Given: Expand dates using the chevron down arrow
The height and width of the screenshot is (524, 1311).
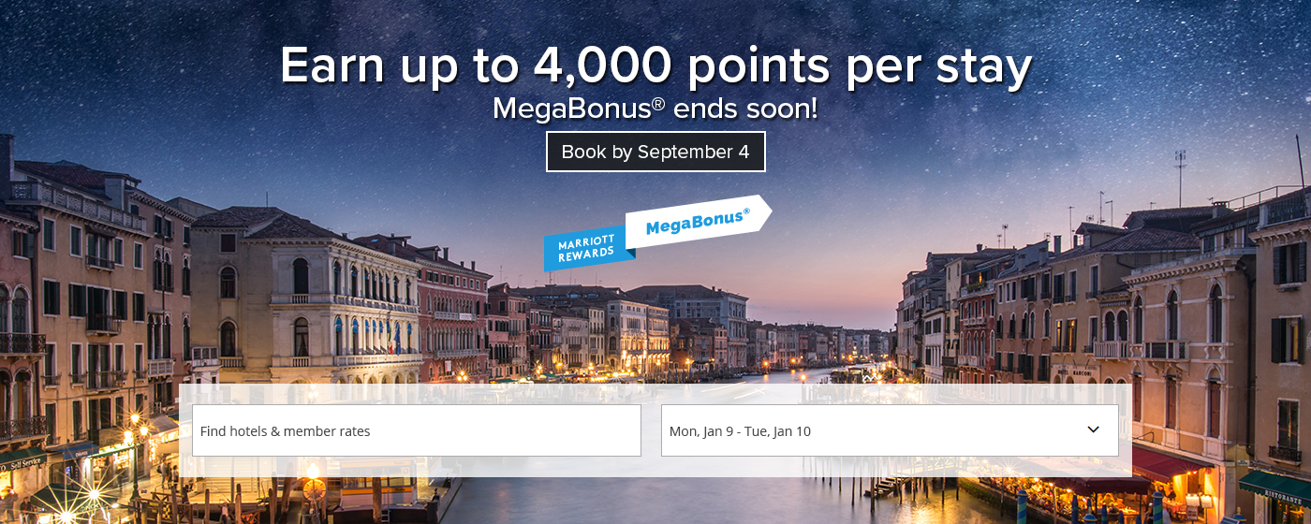Looking at the screenshot, I should [x=1093, y=429].
